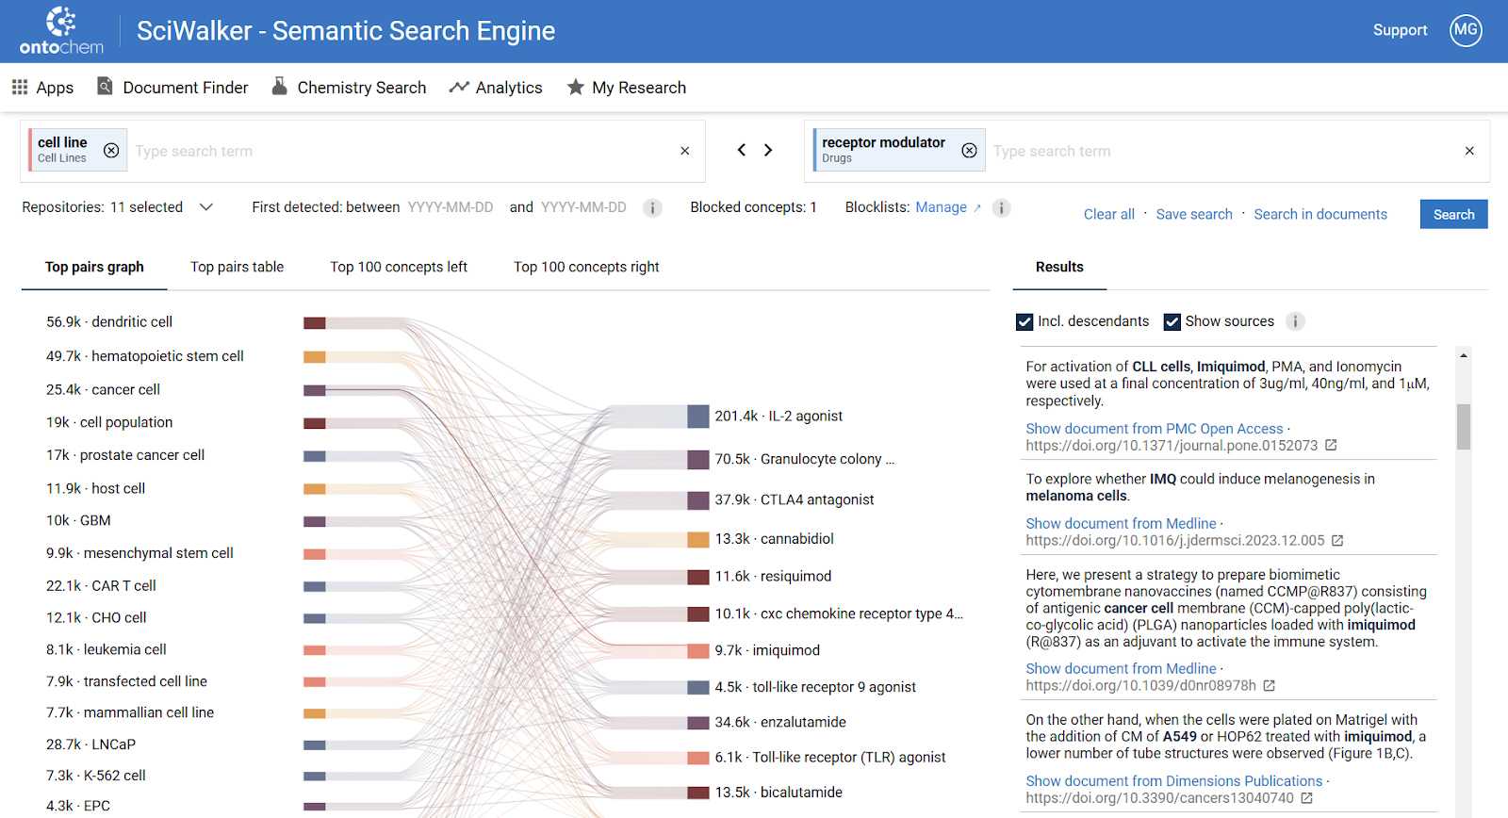Select CTLA4 antagonist label
Image resolution: width=1508 pixels, height=818 pixels.
795,499
